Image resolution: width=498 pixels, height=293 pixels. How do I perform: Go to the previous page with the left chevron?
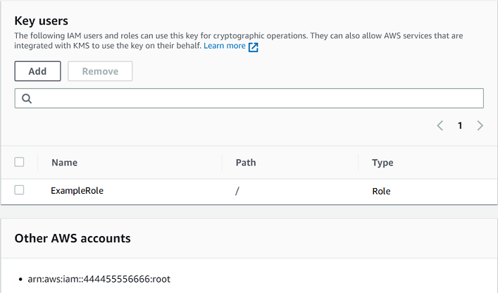coord(440,125)
